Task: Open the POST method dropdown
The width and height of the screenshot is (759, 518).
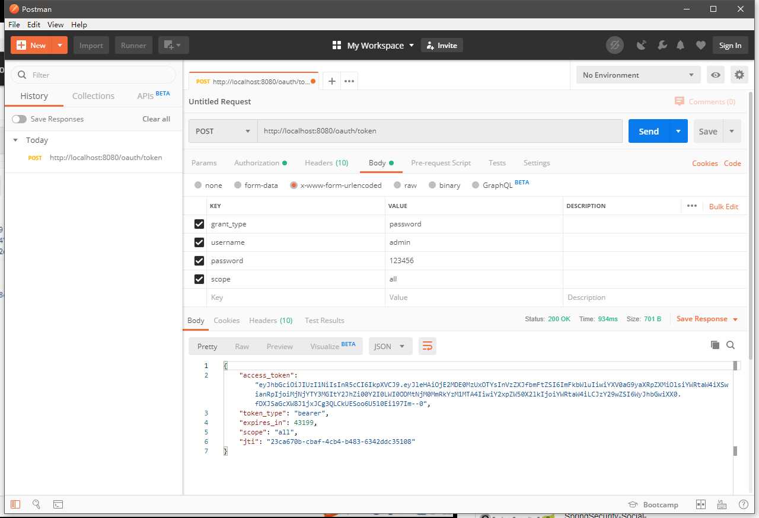Action: [223, 131]
